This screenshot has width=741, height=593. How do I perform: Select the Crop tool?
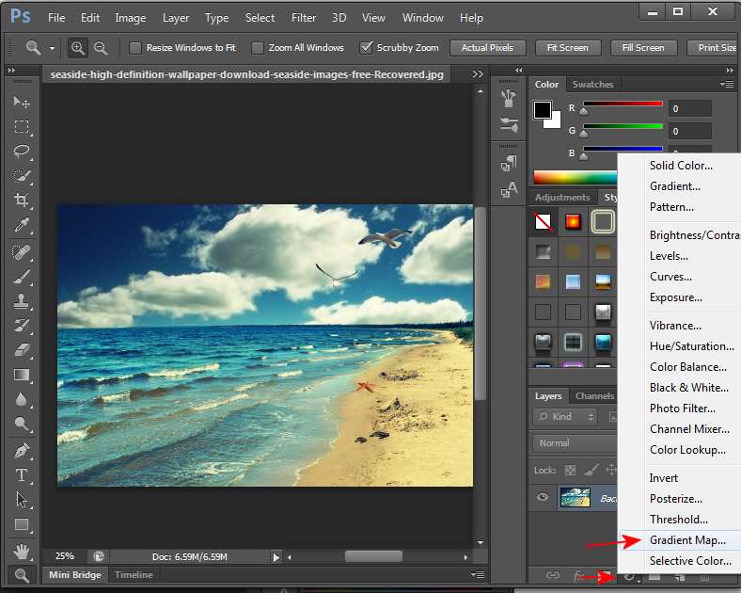pos(22,200)
